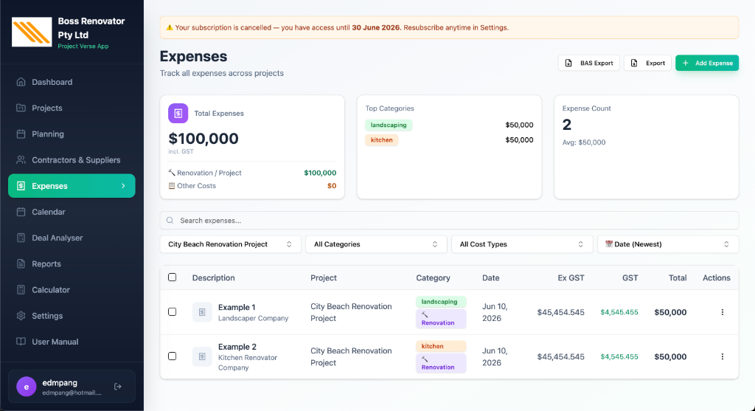The height and width of the screenshot is (411, 755).
Task: Open the City Beach Renovation Project filter
Action: tap(231, 244)
